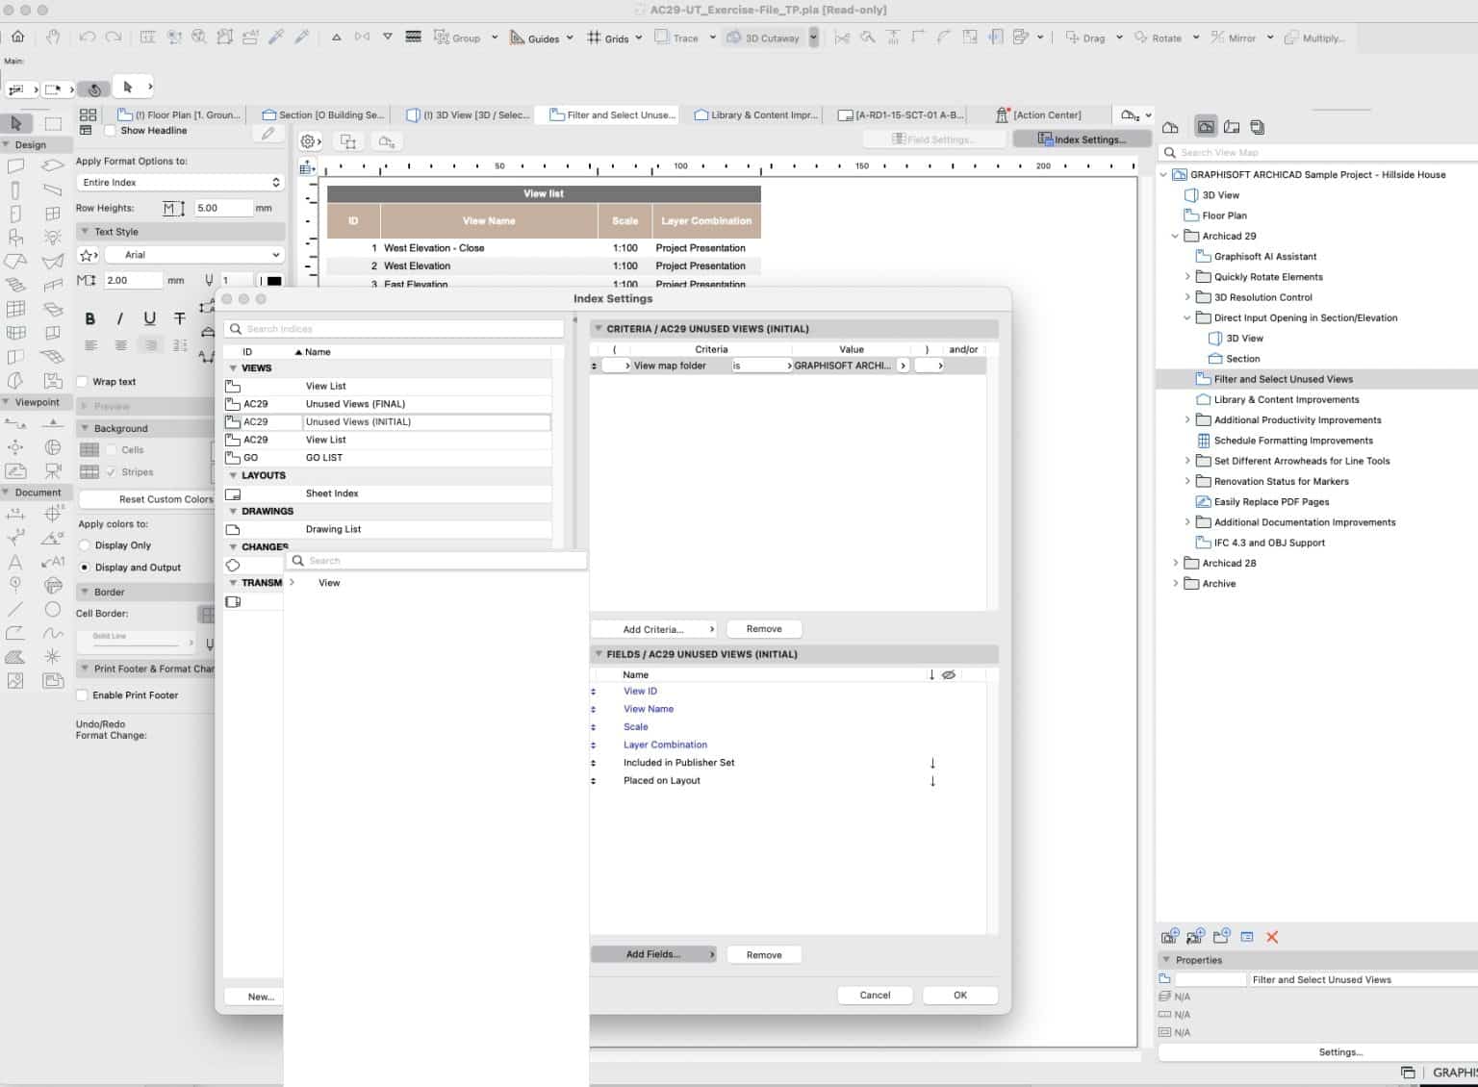Click the Redo arrow in the toolbar

(114, 38)
